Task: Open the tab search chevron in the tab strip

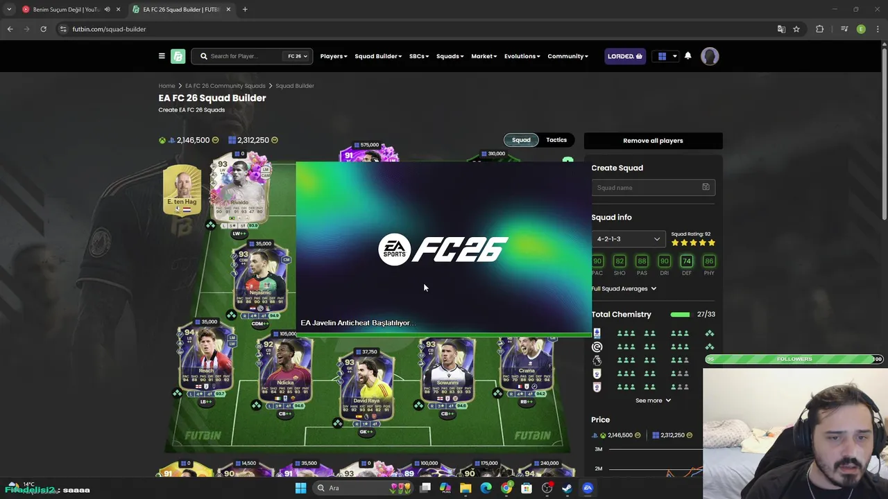Action: [x=9, y=10]
